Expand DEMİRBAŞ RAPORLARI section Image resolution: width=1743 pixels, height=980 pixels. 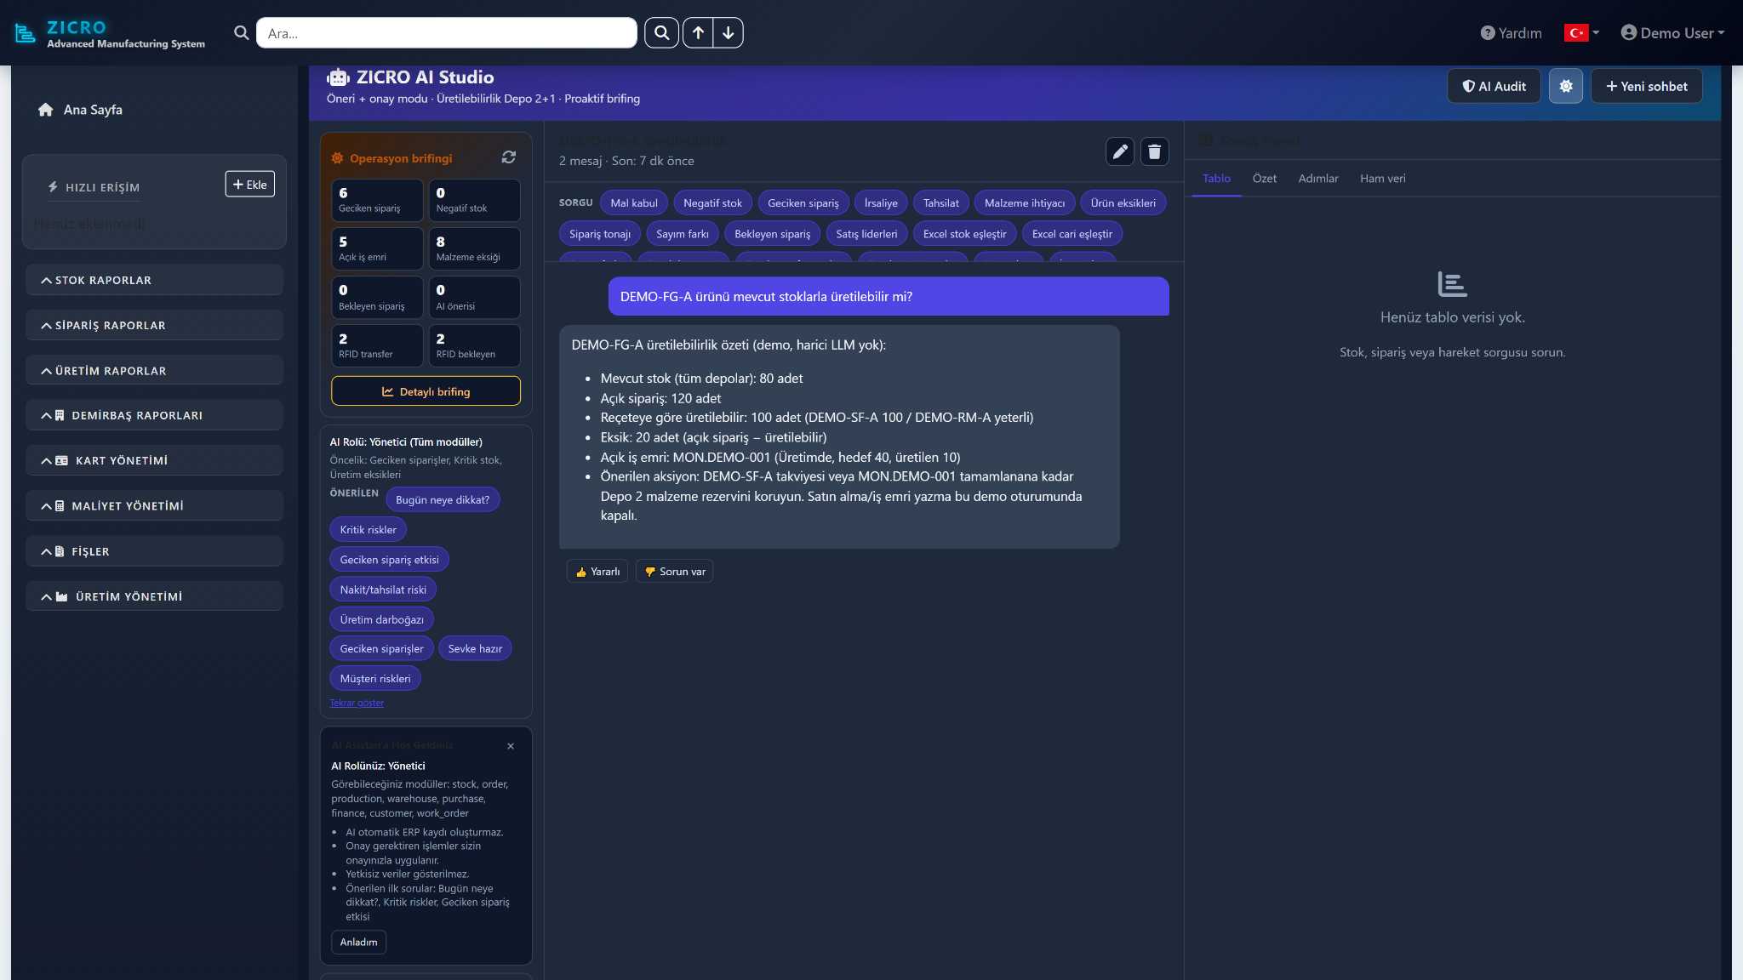[x=154, y=415]
